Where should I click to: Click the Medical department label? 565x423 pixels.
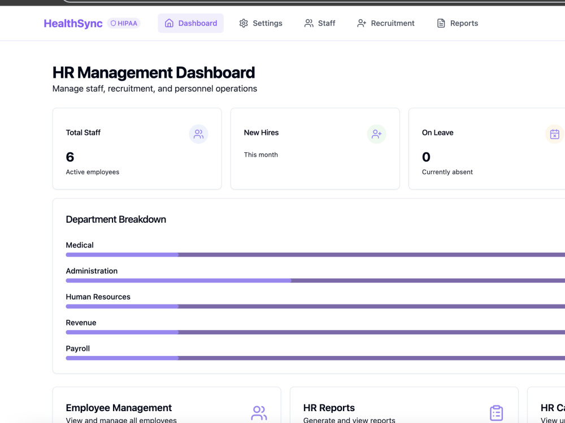coord(80,245)
